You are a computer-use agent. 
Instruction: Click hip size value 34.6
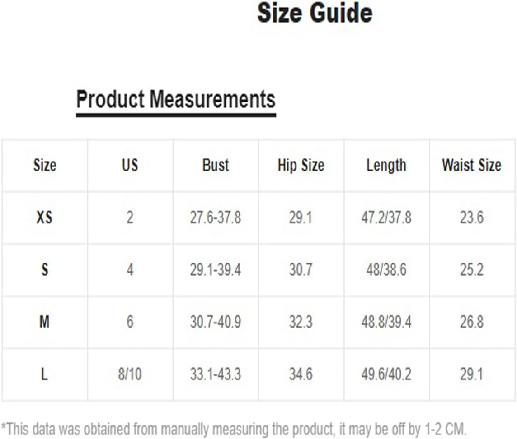(x=301, y=374)
